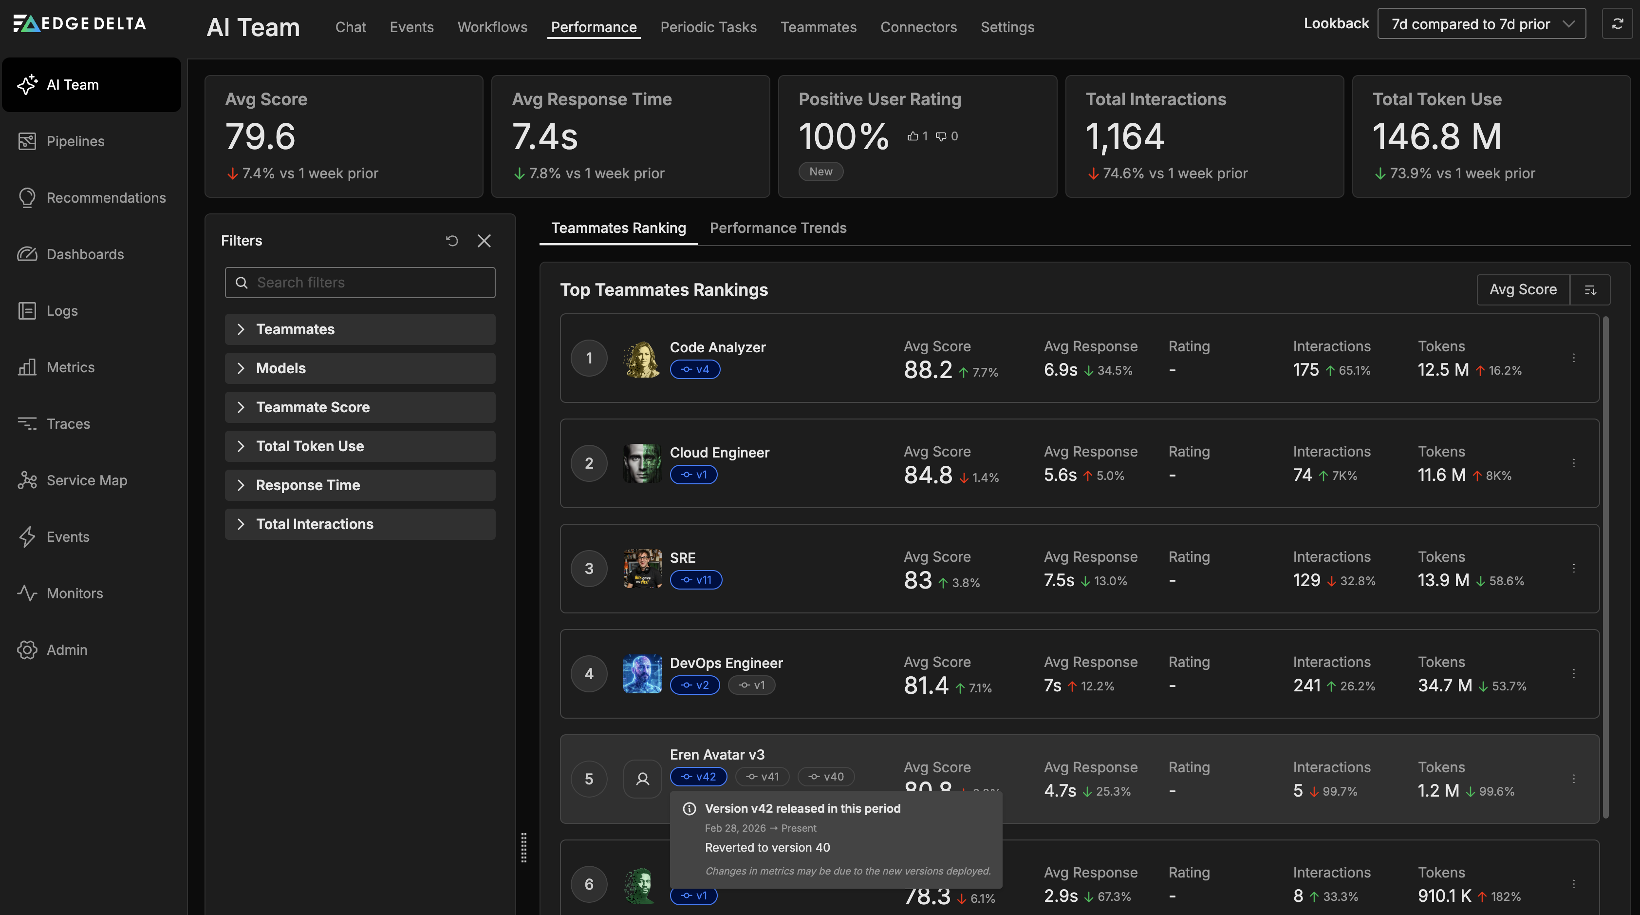Open Recommendations from the sidebar
Viewport: 1640px width, 915px height.
click(106, 197)
